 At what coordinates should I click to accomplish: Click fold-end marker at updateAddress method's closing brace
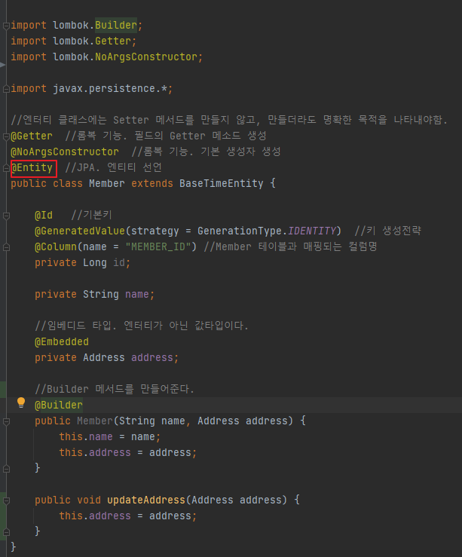(6, 532)
